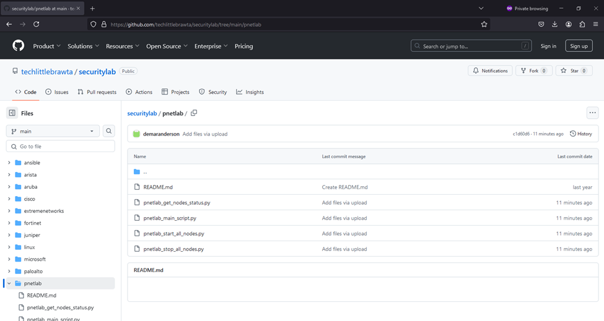This screenshot has height=321, width=604.
Task: Open the Open Source menu
Action: (x=167, y=46)
